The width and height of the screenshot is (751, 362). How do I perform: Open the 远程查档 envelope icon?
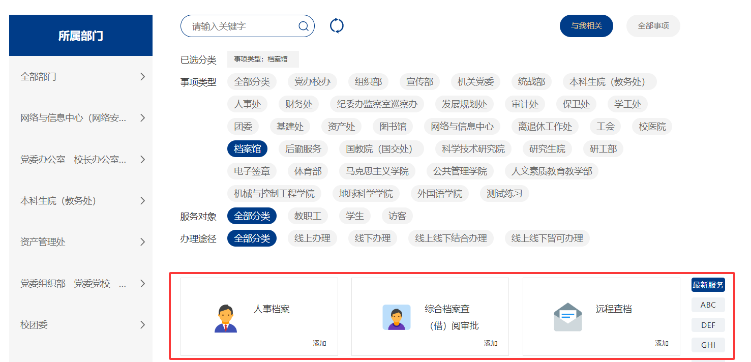(567, 317)
